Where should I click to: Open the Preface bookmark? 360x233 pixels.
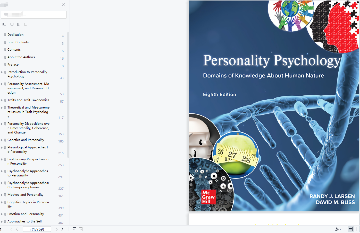tap(13, 64)
